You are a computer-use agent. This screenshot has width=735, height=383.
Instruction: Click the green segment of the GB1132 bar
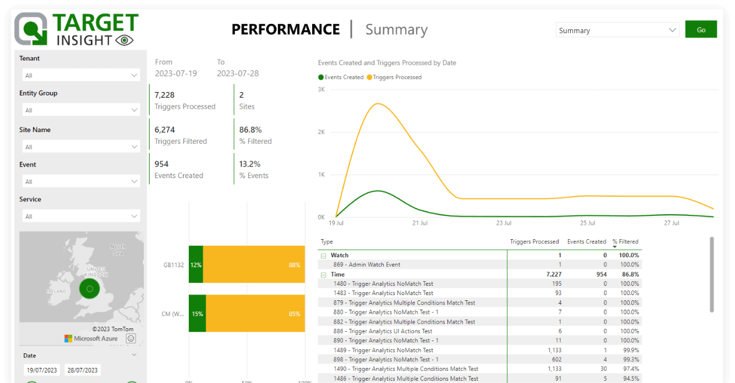196,265
